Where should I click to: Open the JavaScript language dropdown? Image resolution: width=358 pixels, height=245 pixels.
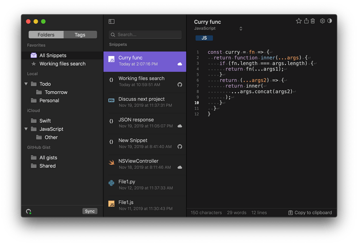[218, 29]
